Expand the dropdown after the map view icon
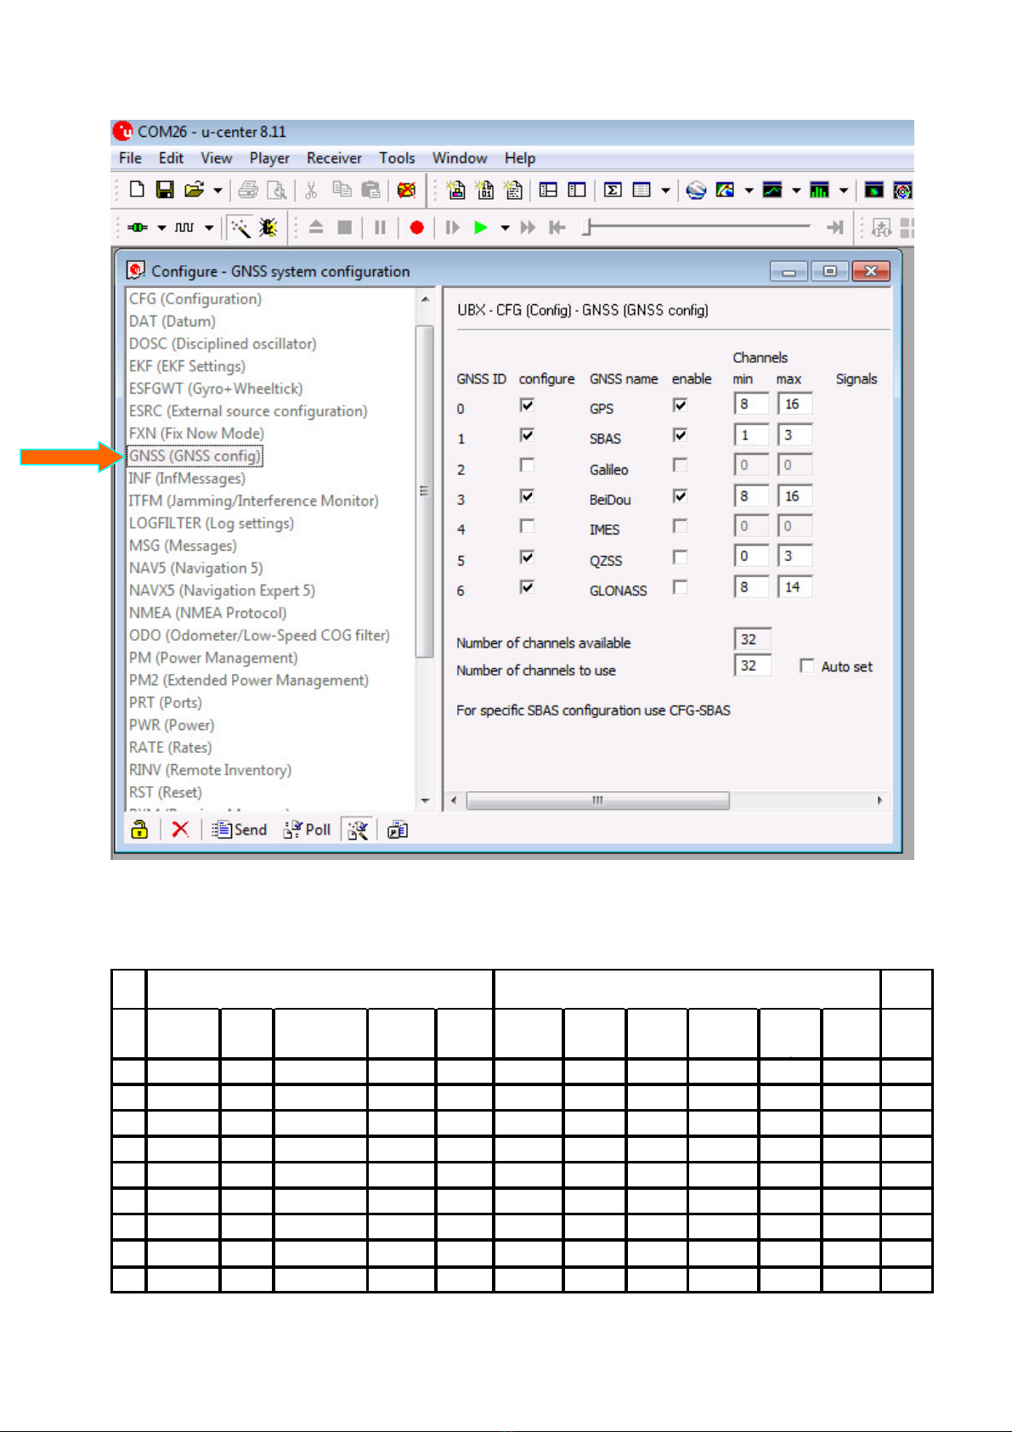Image resolution: width=1012 pixels, height=1432 pixels. pos(749,190)
